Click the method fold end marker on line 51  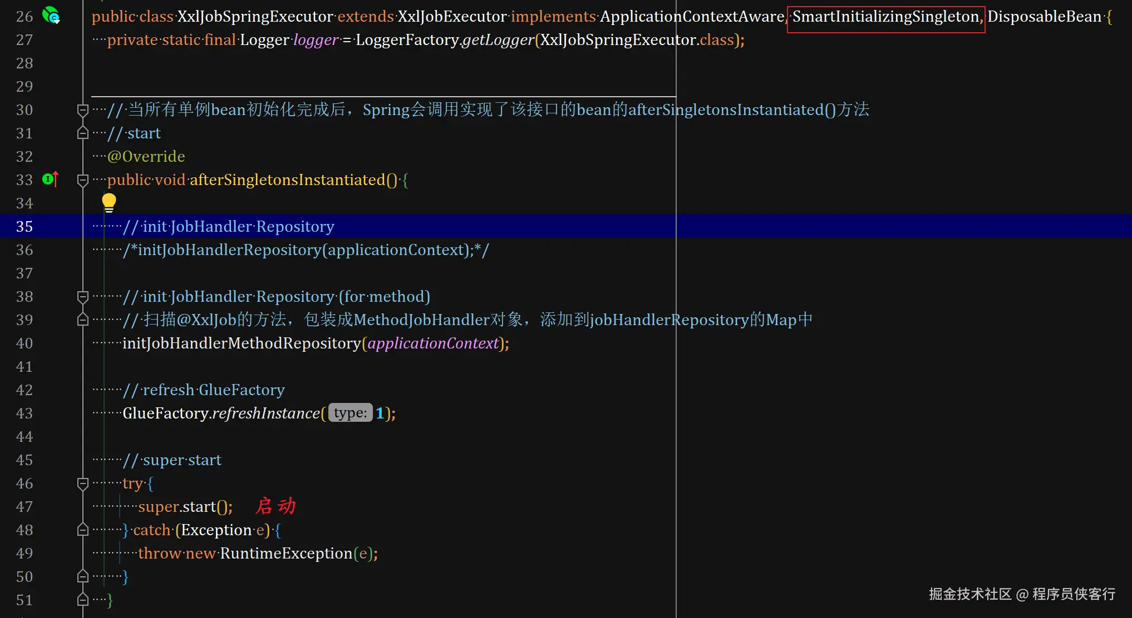click(x=83, y=600)
